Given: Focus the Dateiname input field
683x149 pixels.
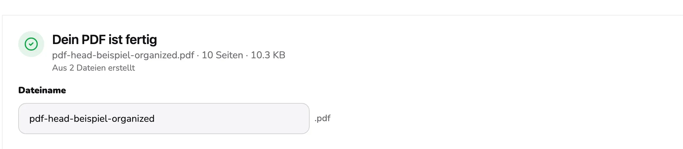Looking at the screenshot, I should pyautogui.click(x=164, y=119).
